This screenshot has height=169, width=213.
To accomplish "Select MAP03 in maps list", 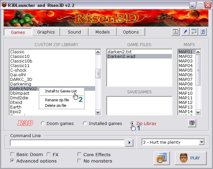I will tap(187, 61).
